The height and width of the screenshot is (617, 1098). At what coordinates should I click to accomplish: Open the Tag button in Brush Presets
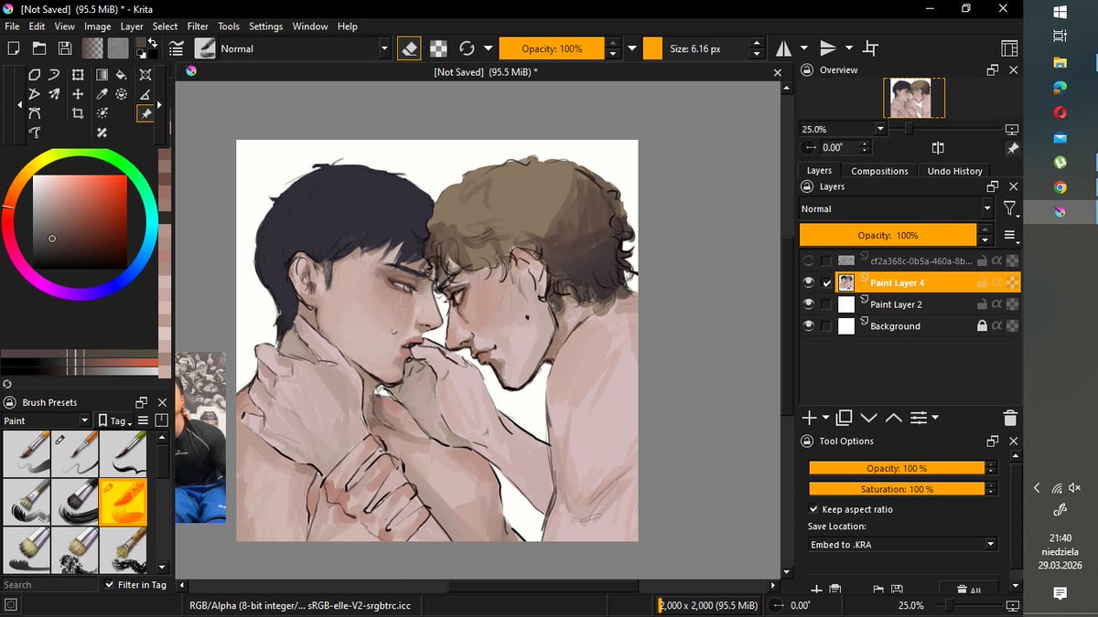point(115,420)
